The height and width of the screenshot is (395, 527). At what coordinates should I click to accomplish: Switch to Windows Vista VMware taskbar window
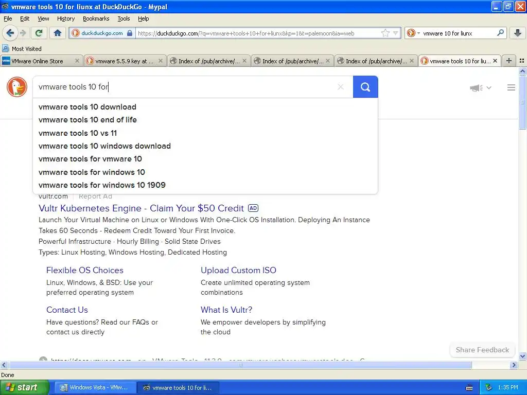coord(95,387)
